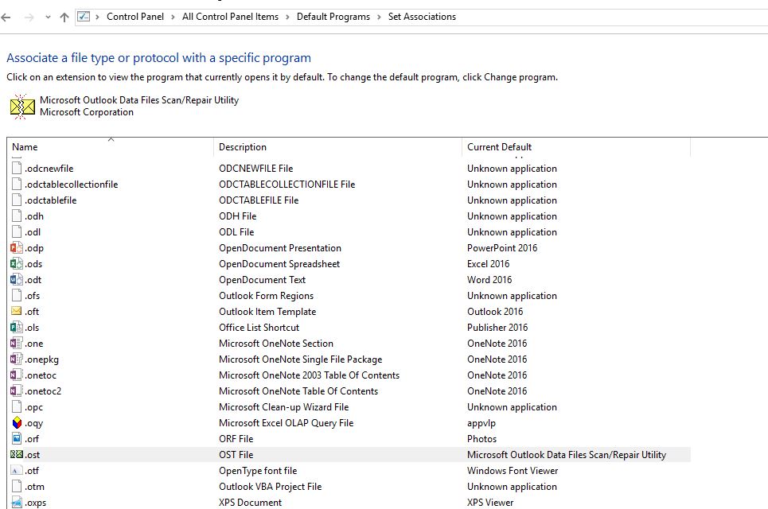Select the .ols Publisher icon
Screen dimensions: 768x509
[x=17, y=327]
